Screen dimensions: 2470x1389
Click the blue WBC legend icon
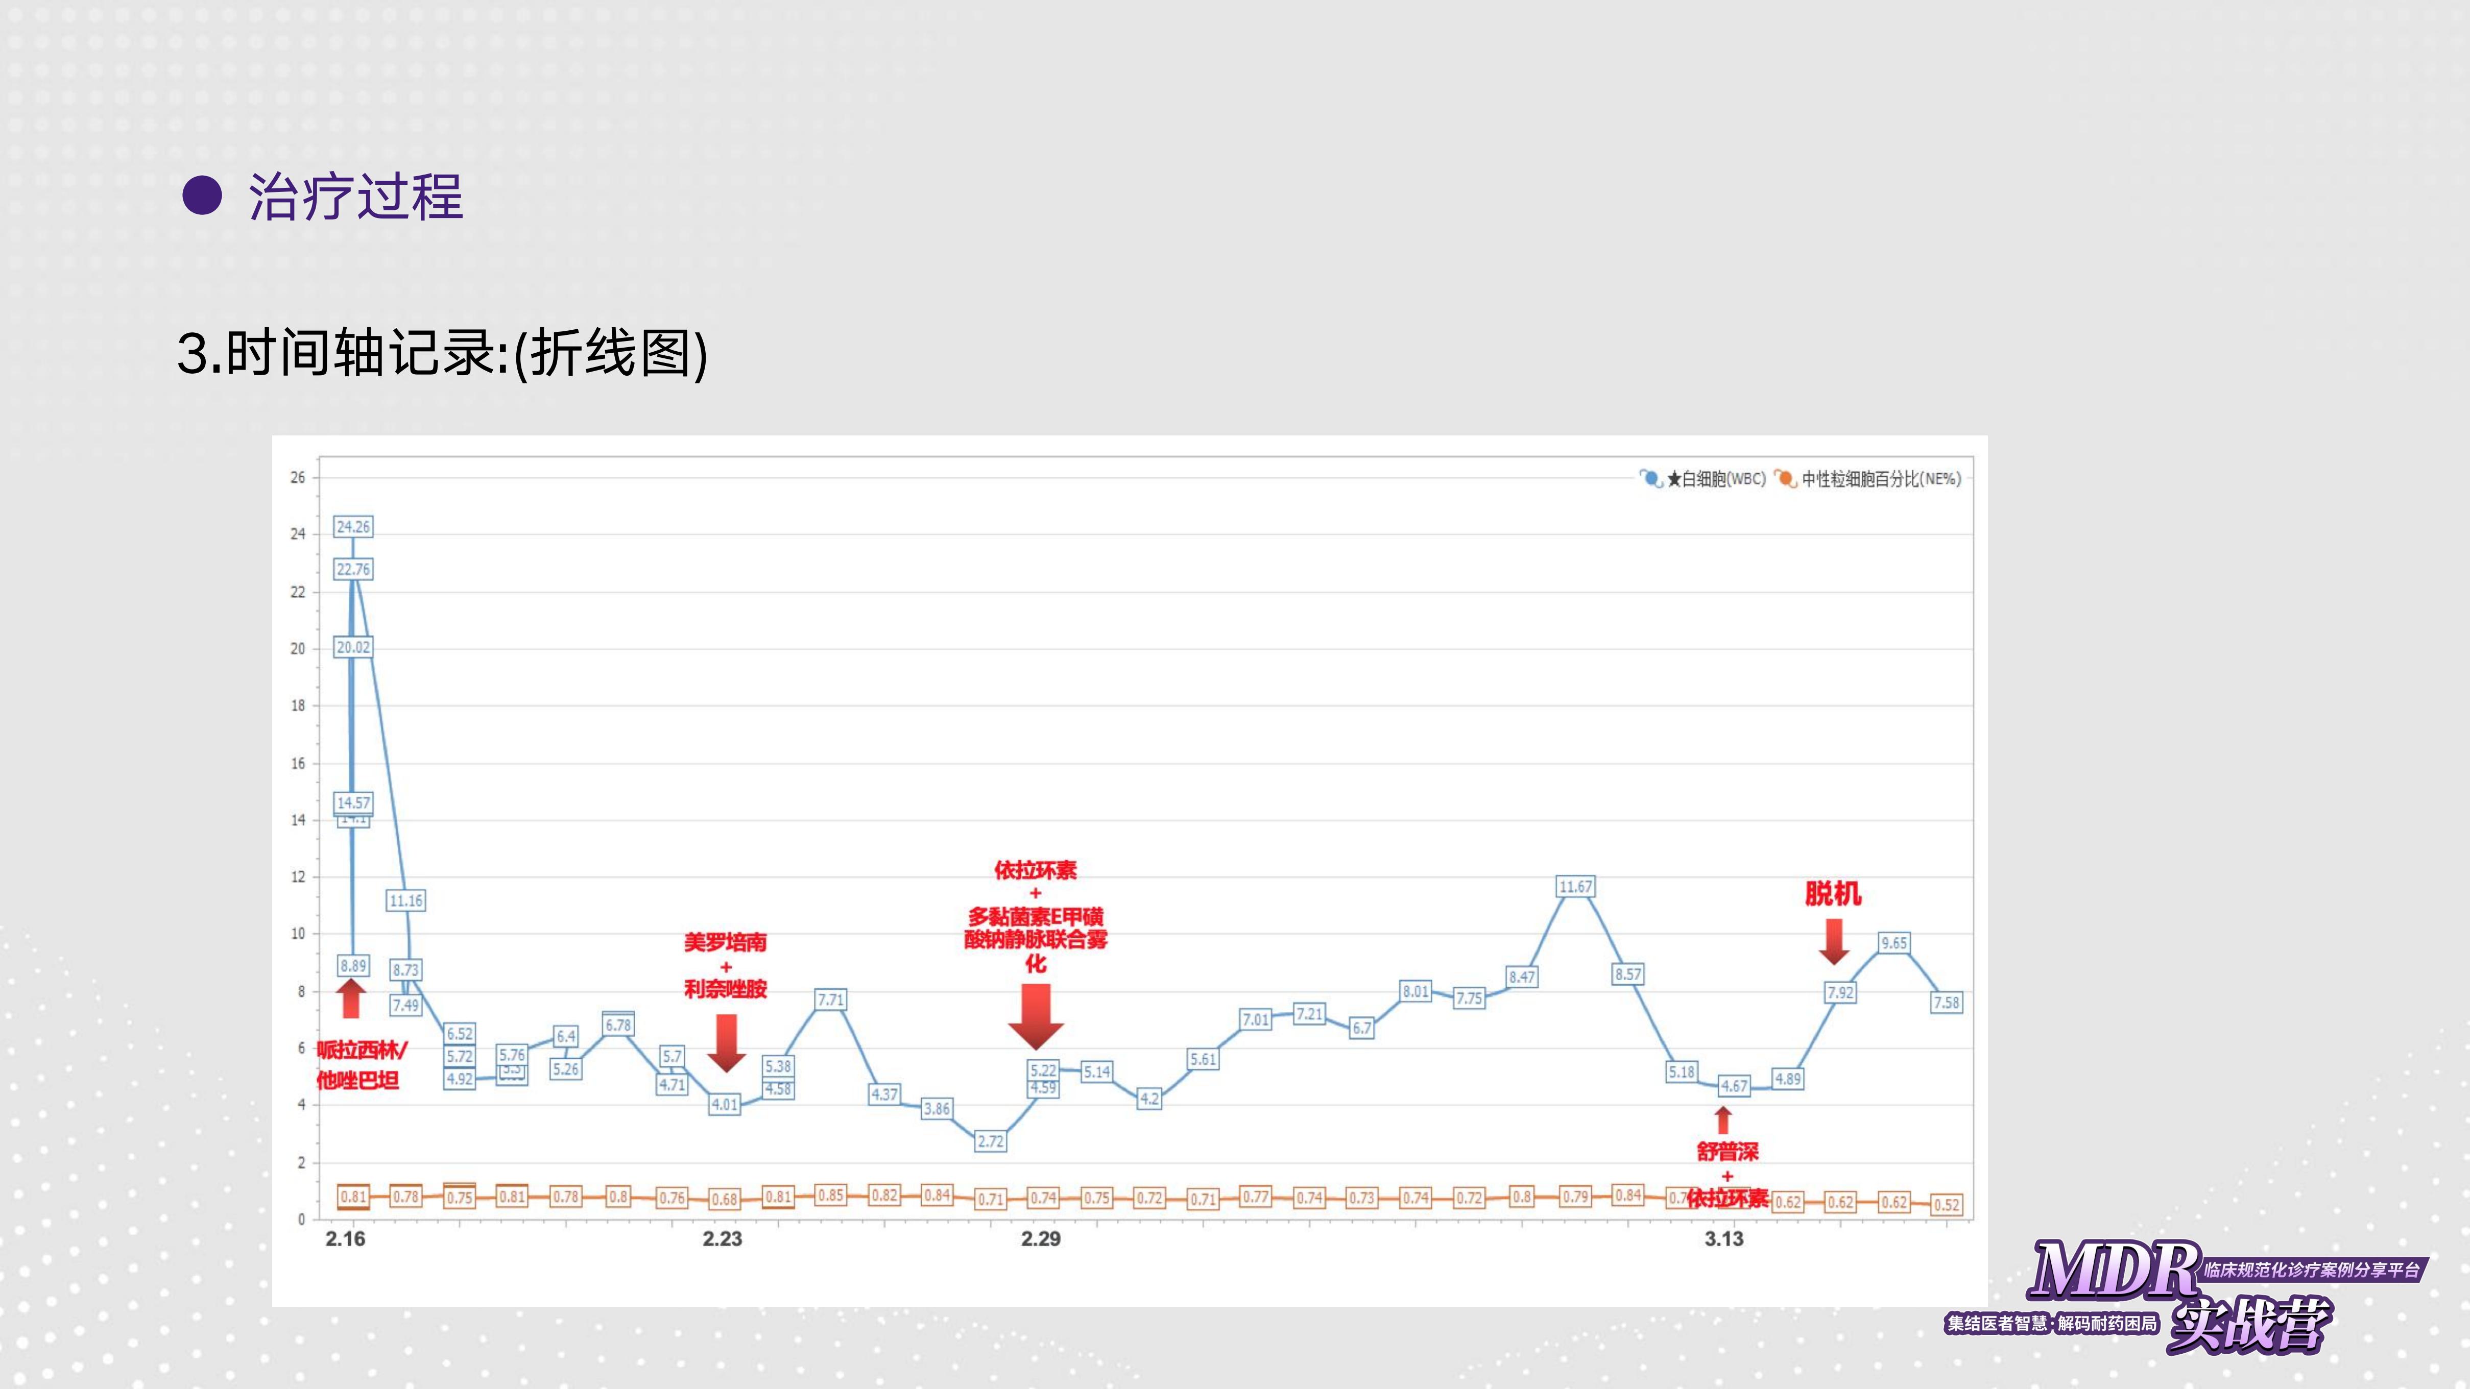1651,477
